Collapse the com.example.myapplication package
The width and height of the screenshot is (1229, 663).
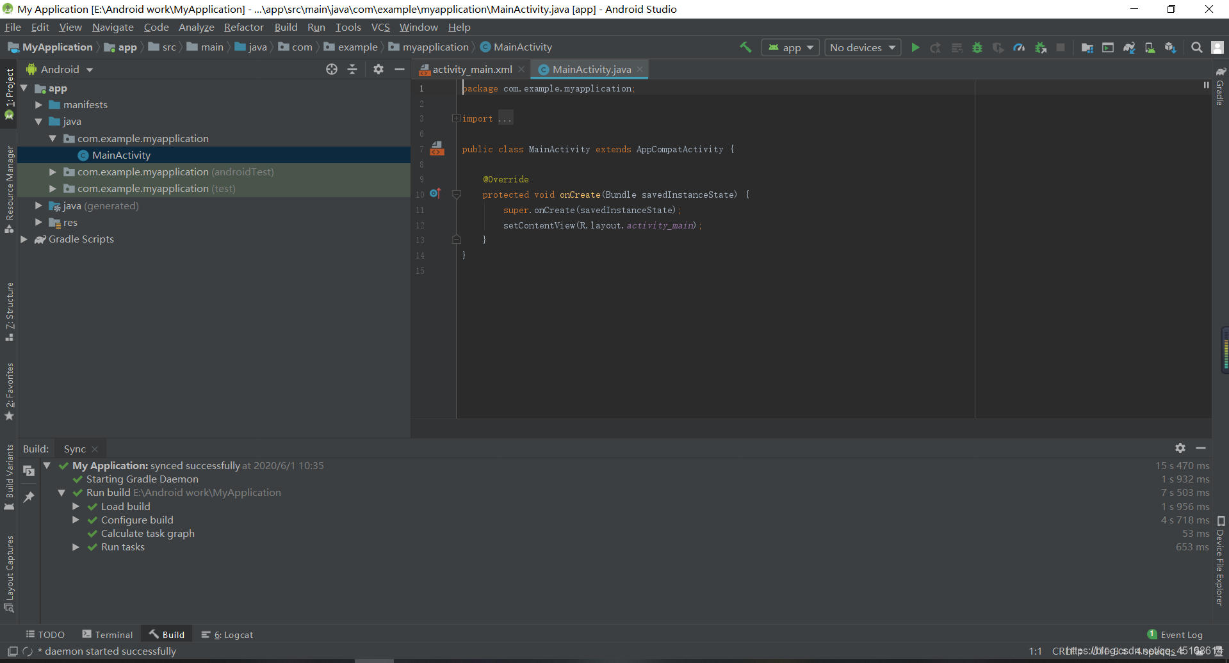click(53, 138)
